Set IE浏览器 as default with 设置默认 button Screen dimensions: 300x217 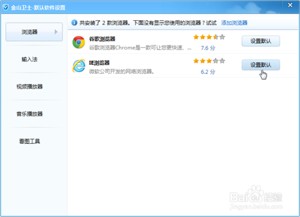pyautogui.click(x=261, y=65)
